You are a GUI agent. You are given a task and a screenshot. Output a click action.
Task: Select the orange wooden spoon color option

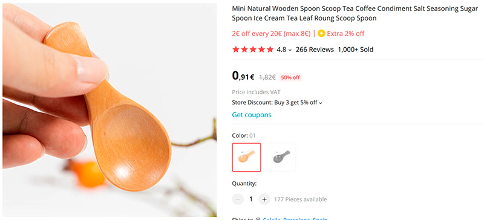pyautogui.click(x=246, y=157)
